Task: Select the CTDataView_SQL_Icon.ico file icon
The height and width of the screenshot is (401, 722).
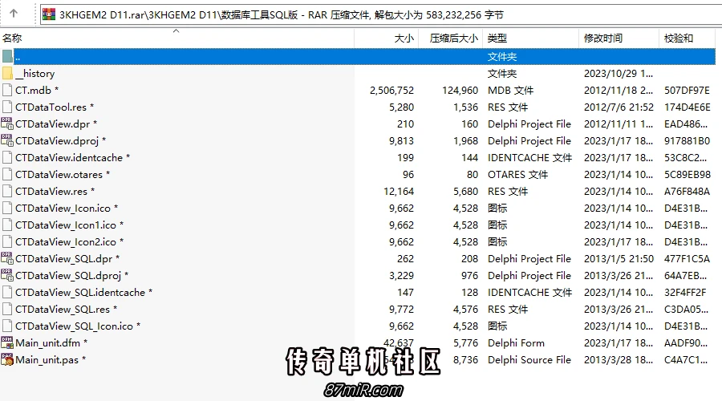Action: click(7, 326)
